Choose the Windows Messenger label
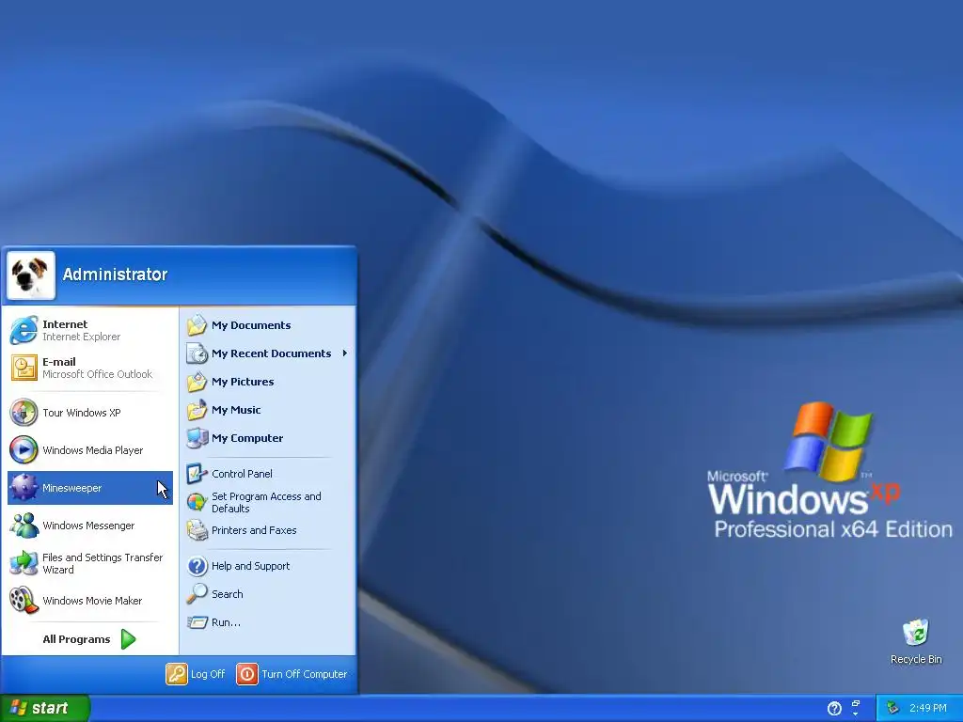 (88, 526)
